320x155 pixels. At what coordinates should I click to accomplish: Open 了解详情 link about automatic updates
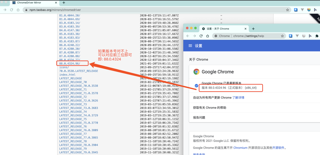[238, 98]
